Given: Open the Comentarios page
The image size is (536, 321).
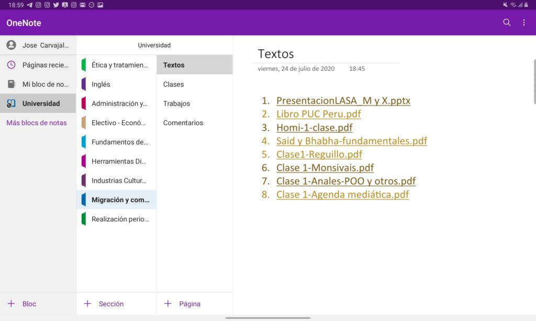Looking at the screenshot, I should click(x=195, y=122).
